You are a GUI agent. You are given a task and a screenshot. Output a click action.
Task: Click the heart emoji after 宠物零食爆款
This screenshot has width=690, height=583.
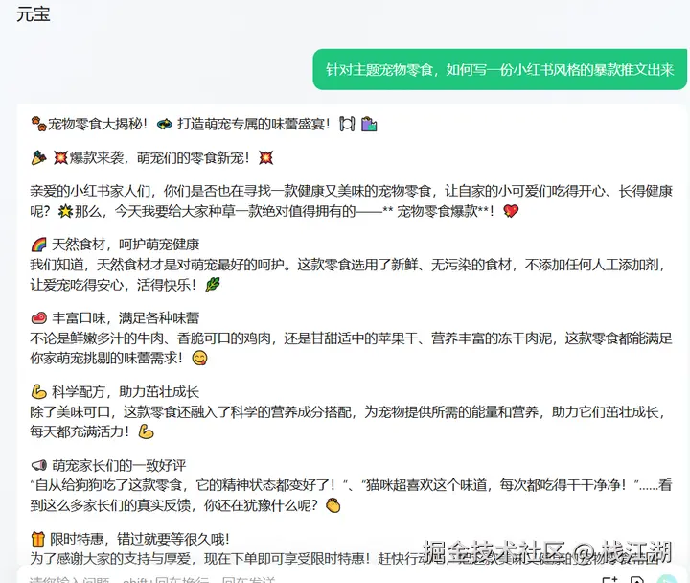(x=511, y=211)
